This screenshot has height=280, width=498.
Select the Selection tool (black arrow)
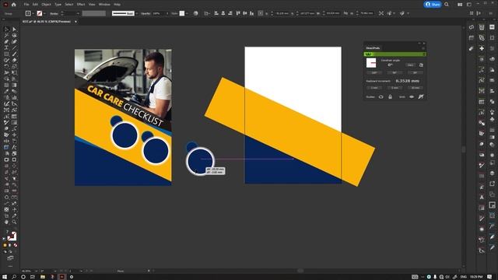click(6, 30)
